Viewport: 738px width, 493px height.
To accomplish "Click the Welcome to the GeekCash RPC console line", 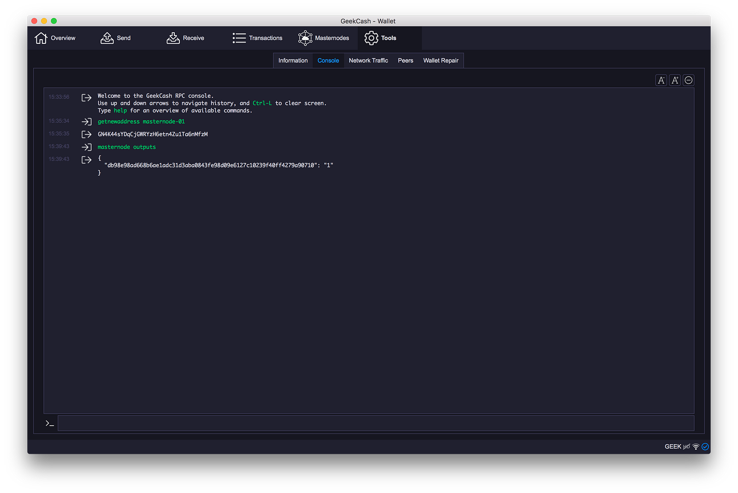I will click(155, 96).
